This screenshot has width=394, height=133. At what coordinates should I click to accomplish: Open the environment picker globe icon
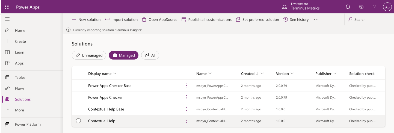coord(285,7)
